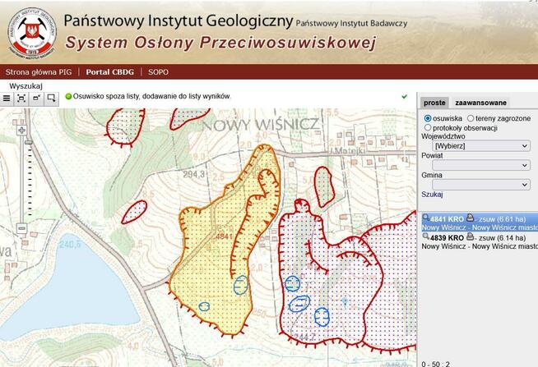538x367 pixels.
Task: Click the zoom to full extent icon
Action: pos(21,98)
